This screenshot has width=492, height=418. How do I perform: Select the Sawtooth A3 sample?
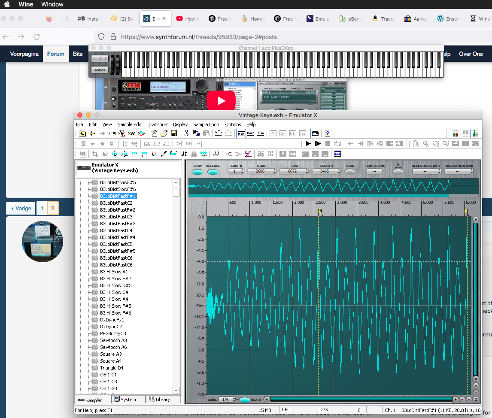coord(113,340)
